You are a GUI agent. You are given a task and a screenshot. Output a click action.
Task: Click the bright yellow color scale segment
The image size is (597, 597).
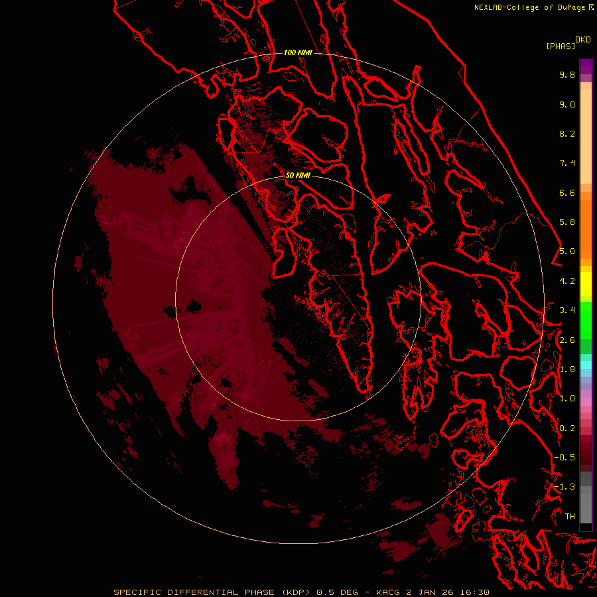[586, 284]
